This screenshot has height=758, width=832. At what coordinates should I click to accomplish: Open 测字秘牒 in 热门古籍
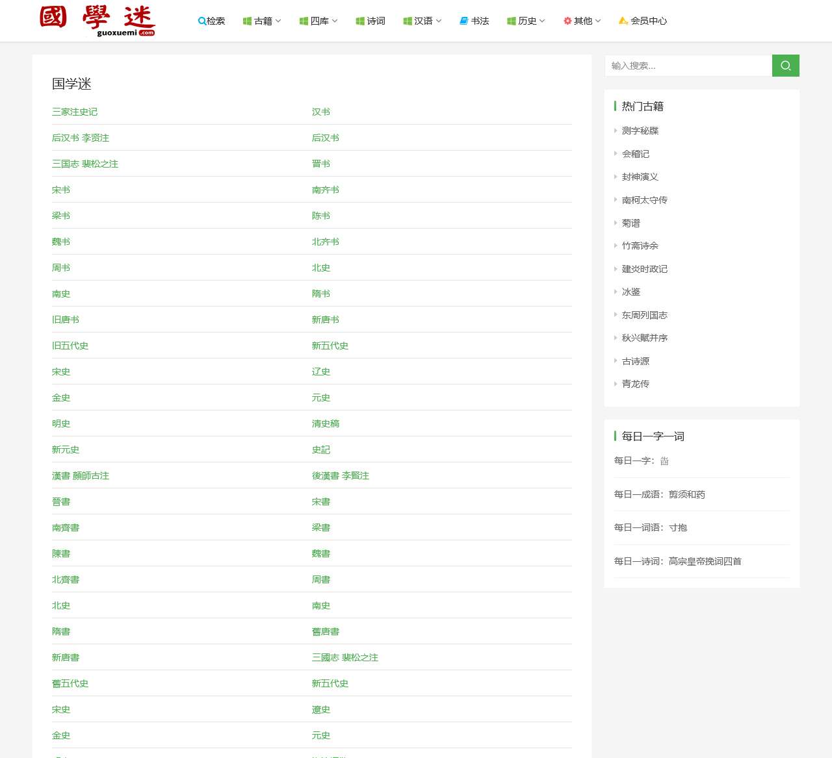click(640, 131)
